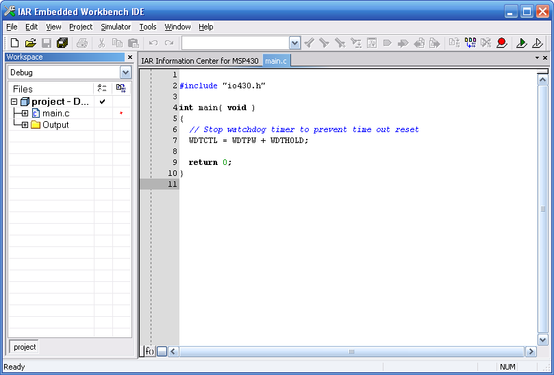Select main.c in the Files tree

point(56,114)
